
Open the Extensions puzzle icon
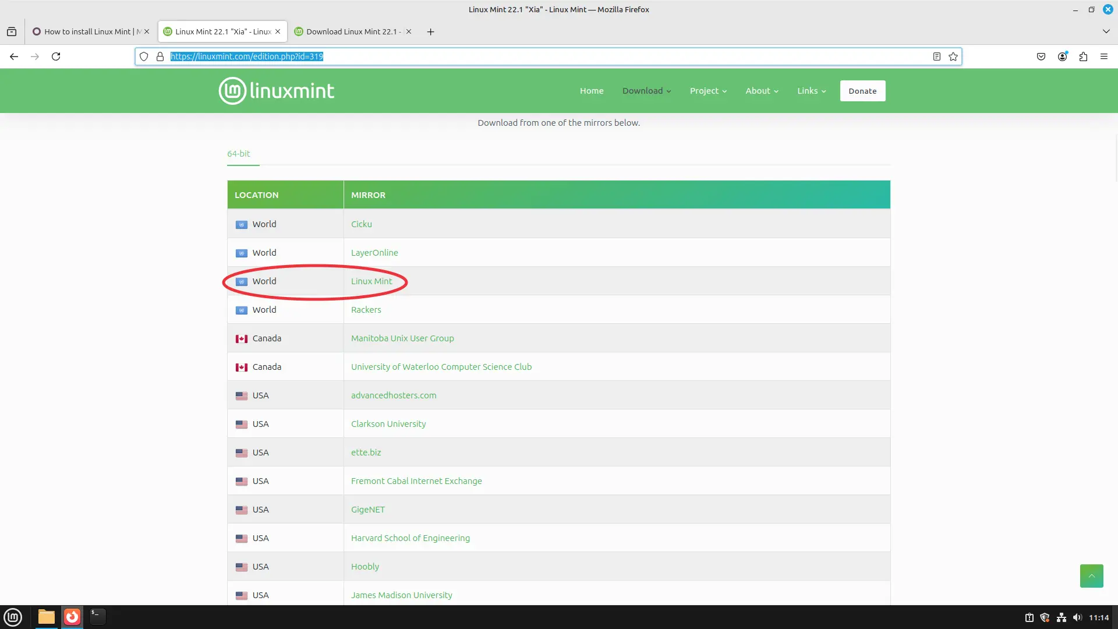[1083, 56]
